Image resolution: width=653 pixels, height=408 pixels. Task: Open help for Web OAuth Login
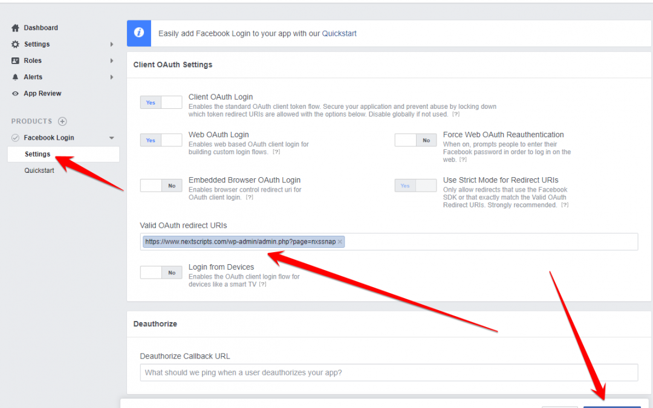point(276,152)
